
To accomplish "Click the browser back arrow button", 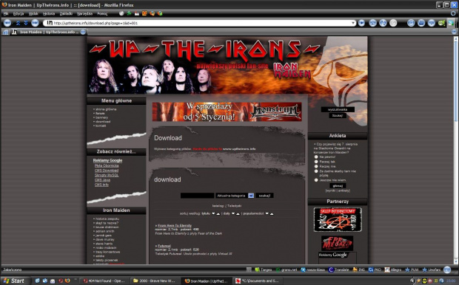I will pos(7,23).
